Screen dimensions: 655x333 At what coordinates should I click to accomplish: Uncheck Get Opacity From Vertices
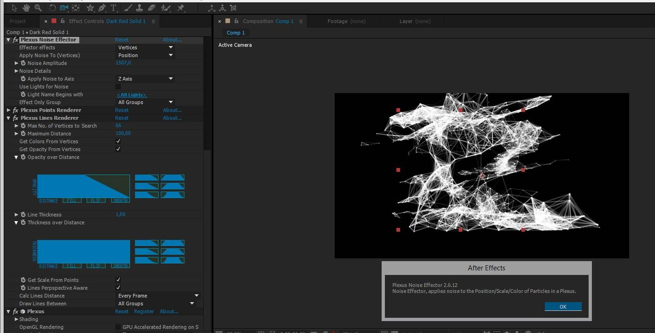118,149
